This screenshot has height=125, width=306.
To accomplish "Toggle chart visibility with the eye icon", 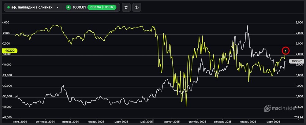I will (136, 7).
